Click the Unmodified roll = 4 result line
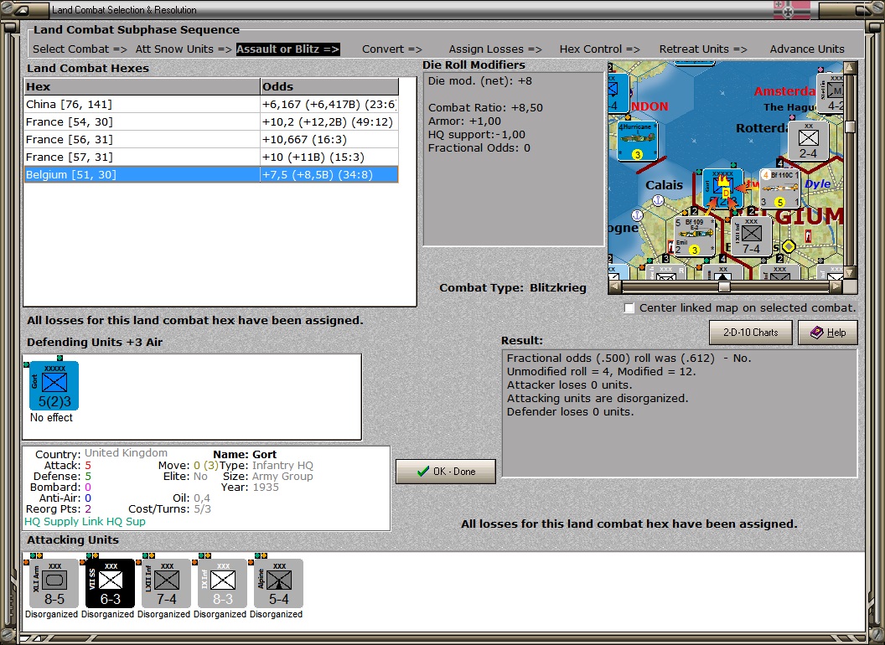The height and width of the screenshot is (645, 885). point(601,371)
